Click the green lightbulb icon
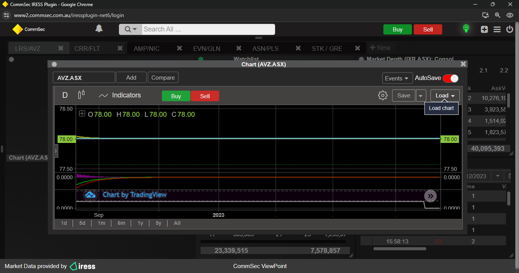Viewport: 519px width, 273px height. 466,29
